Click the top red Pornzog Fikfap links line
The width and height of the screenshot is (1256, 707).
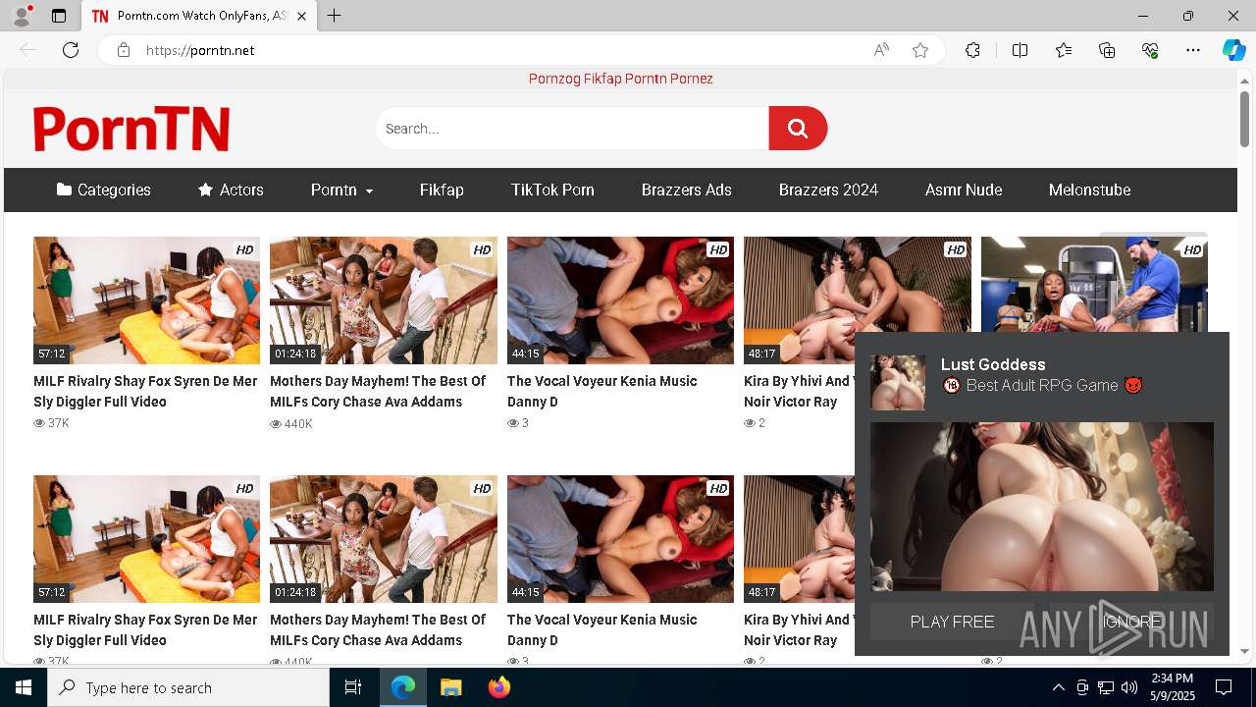tap(620, 79)
